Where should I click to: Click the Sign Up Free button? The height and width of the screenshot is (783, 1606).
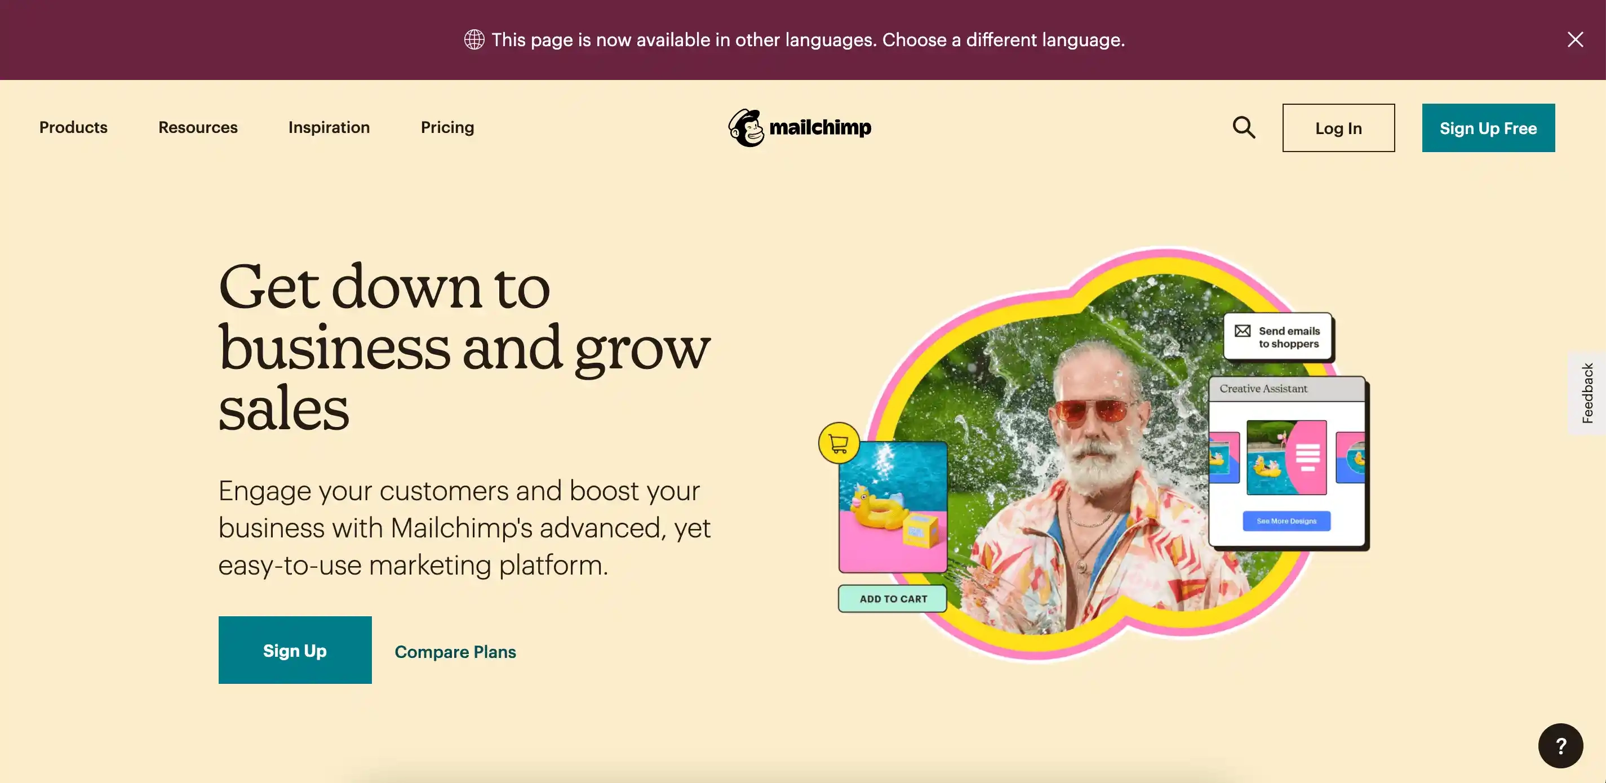[1488, 128]
